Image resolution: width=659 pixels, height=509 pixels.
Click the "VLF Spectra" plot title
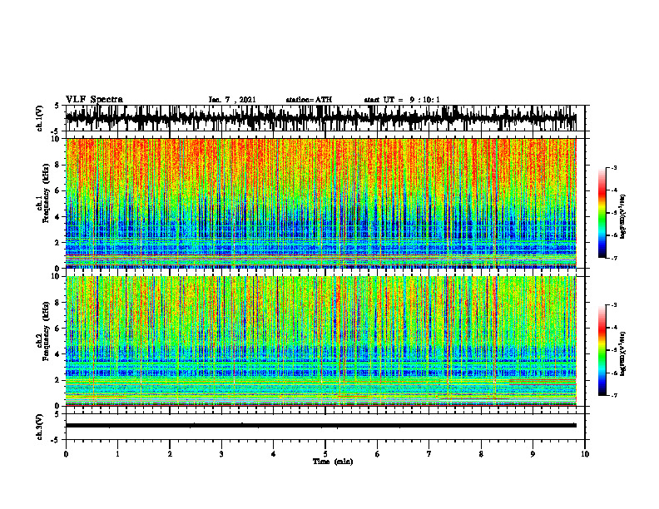coord(94,100)
